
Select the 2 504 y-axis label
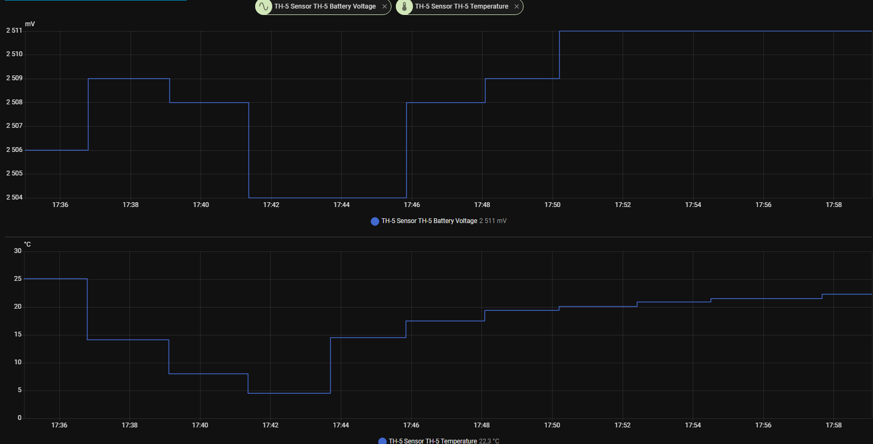[14, 197]
